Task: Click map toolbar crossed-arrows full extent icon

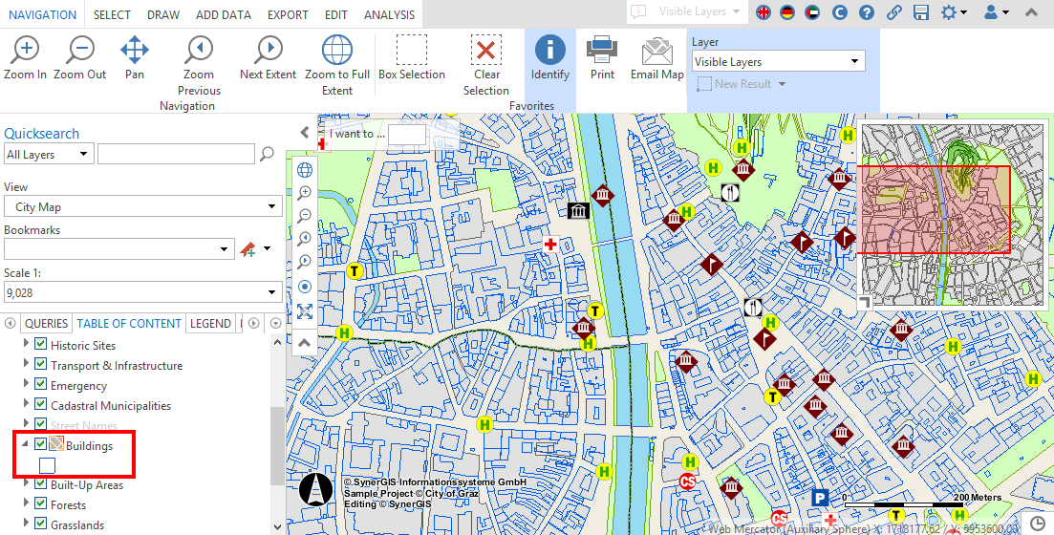Action: pyautogui.click(x=305, y=310)
